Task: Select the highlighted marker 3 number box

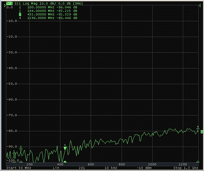Action: [x=20, y=14]
